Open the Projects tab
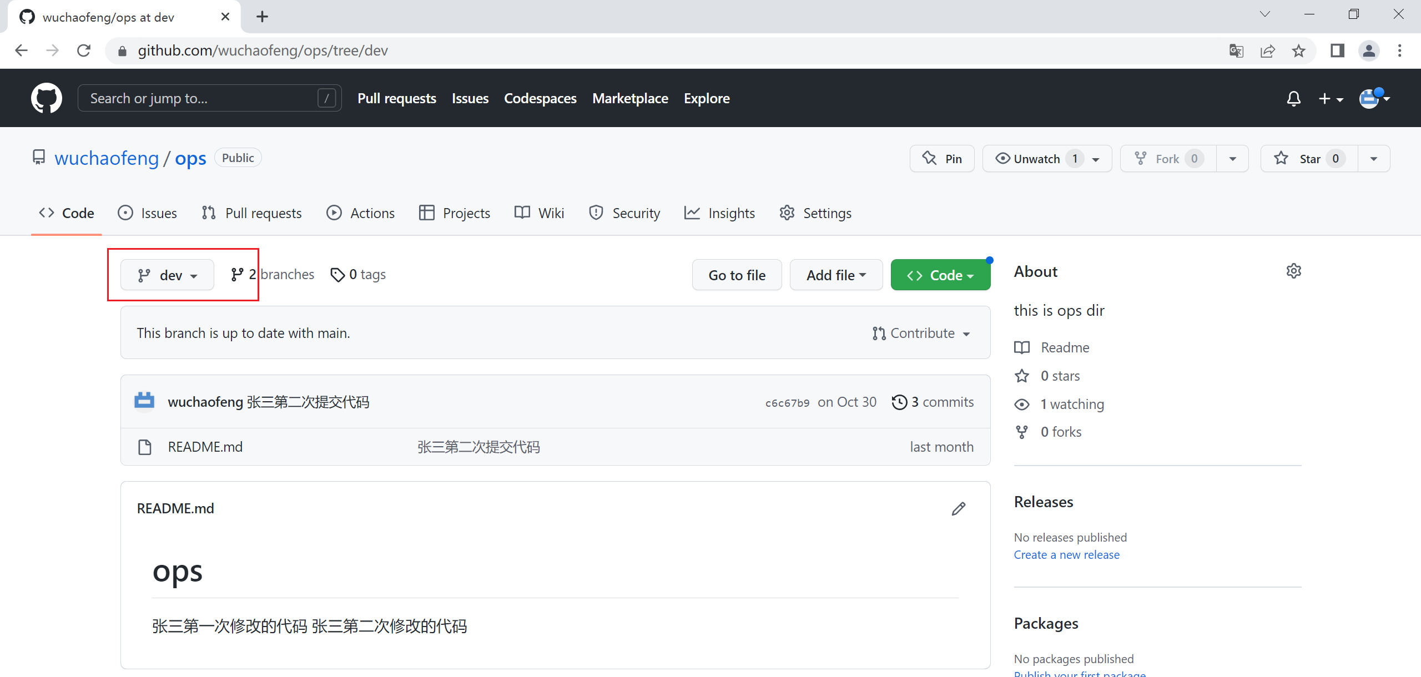 tap(455, 213)
